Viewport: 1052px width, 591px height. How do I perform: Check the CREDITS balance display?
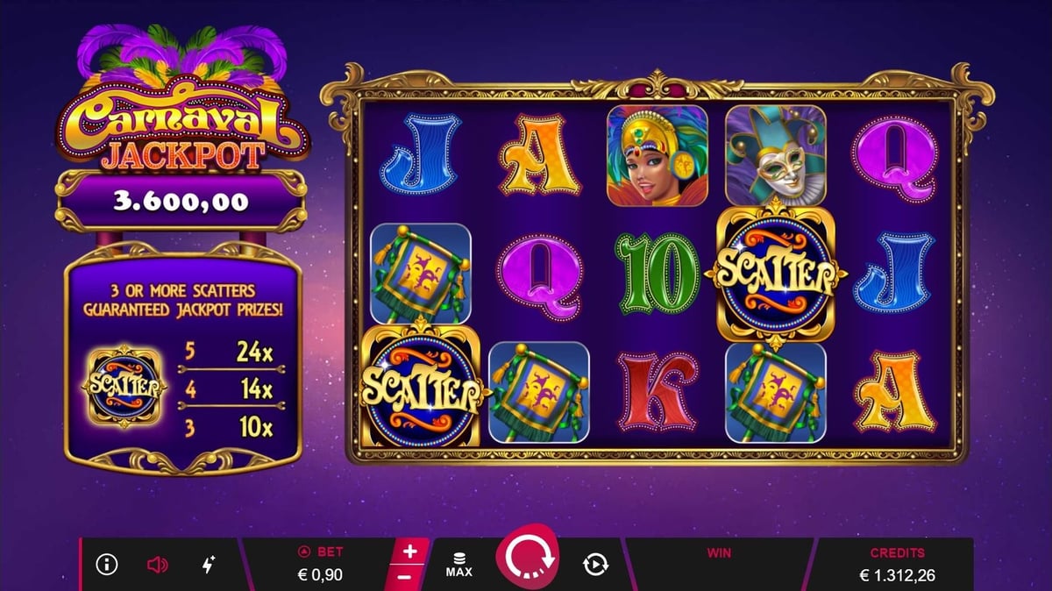pos(897,565)
